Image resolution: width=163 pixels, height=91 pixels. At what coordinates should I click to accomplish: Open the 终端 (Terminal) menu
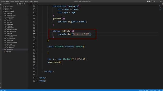31,1
